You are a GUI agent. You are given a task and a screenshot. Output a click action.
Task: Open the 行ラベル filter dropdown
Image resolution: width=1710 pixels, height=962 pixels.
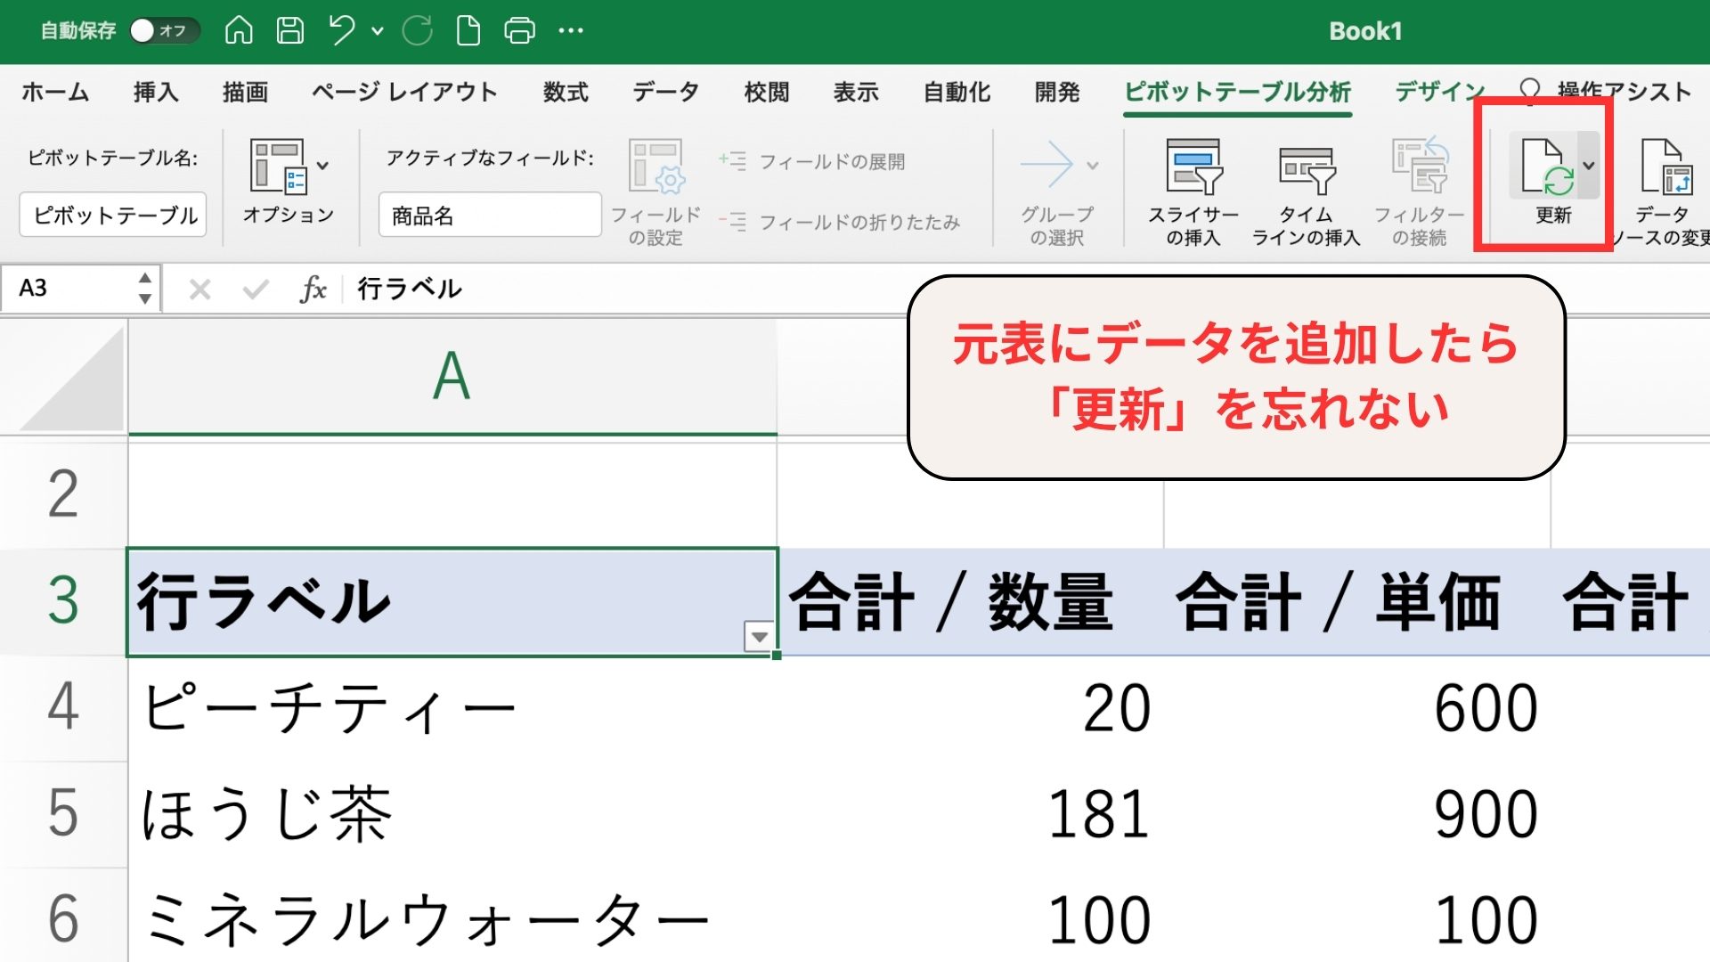coord(759,637)
